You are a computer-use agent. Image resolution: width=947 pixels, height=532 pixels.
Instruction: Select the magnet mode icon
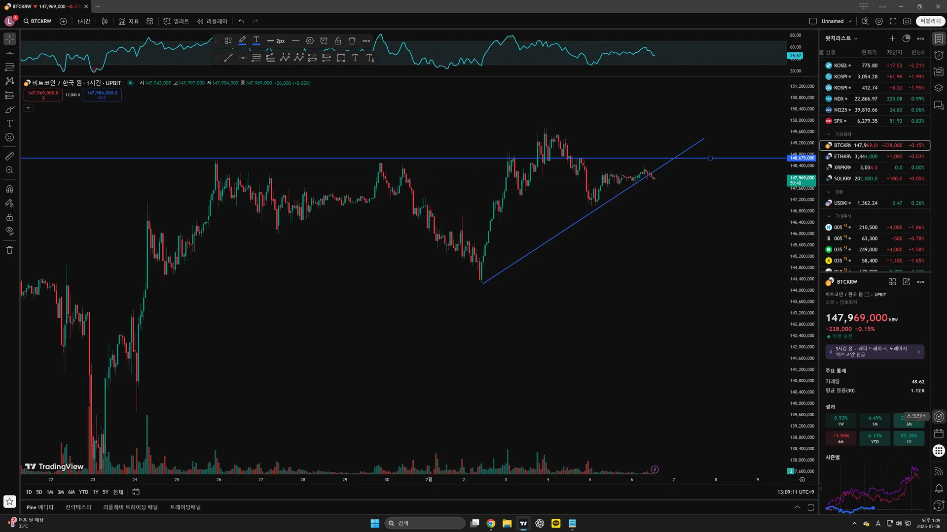point(9,189)
